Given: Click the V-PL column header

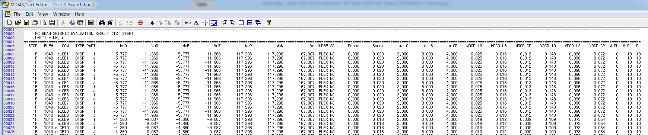Looking at the screenshot, I should click(627, 46).
